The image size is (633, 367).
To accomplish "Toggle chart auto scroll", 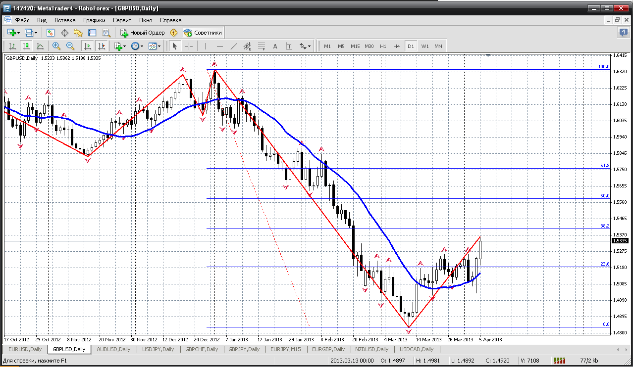I will pos(88,46).
